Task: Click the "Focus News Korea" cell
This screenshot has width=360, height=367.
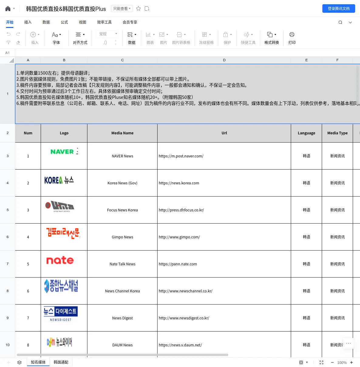Action: (122, 210)
